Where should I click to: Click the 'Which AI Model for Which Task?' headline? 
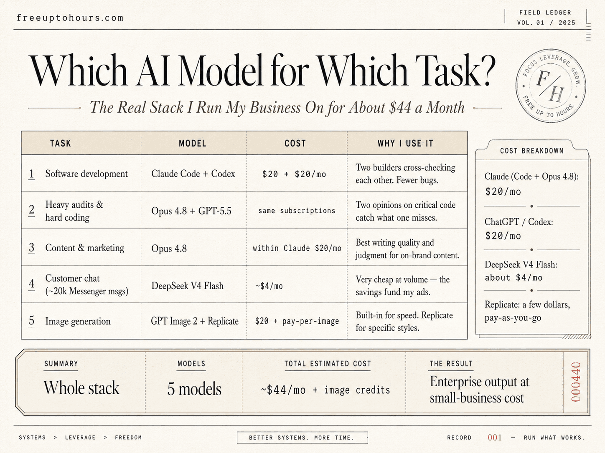(x=262, y=70)
